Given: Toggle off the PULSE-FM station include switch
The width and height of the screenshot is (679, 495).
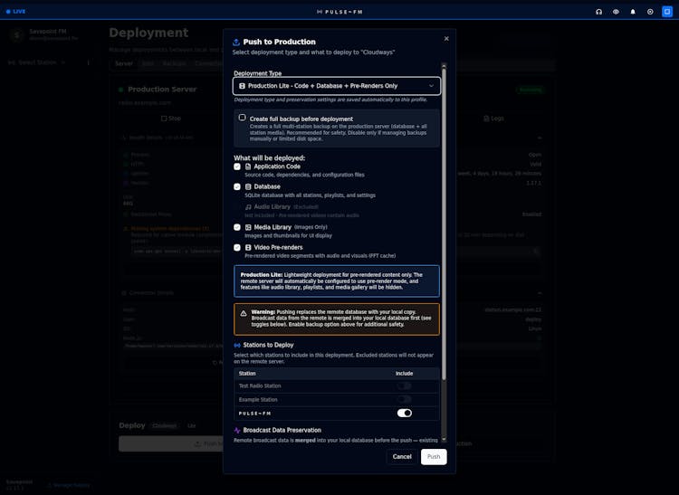Looking at the screenshot, I should click(404, 413).
